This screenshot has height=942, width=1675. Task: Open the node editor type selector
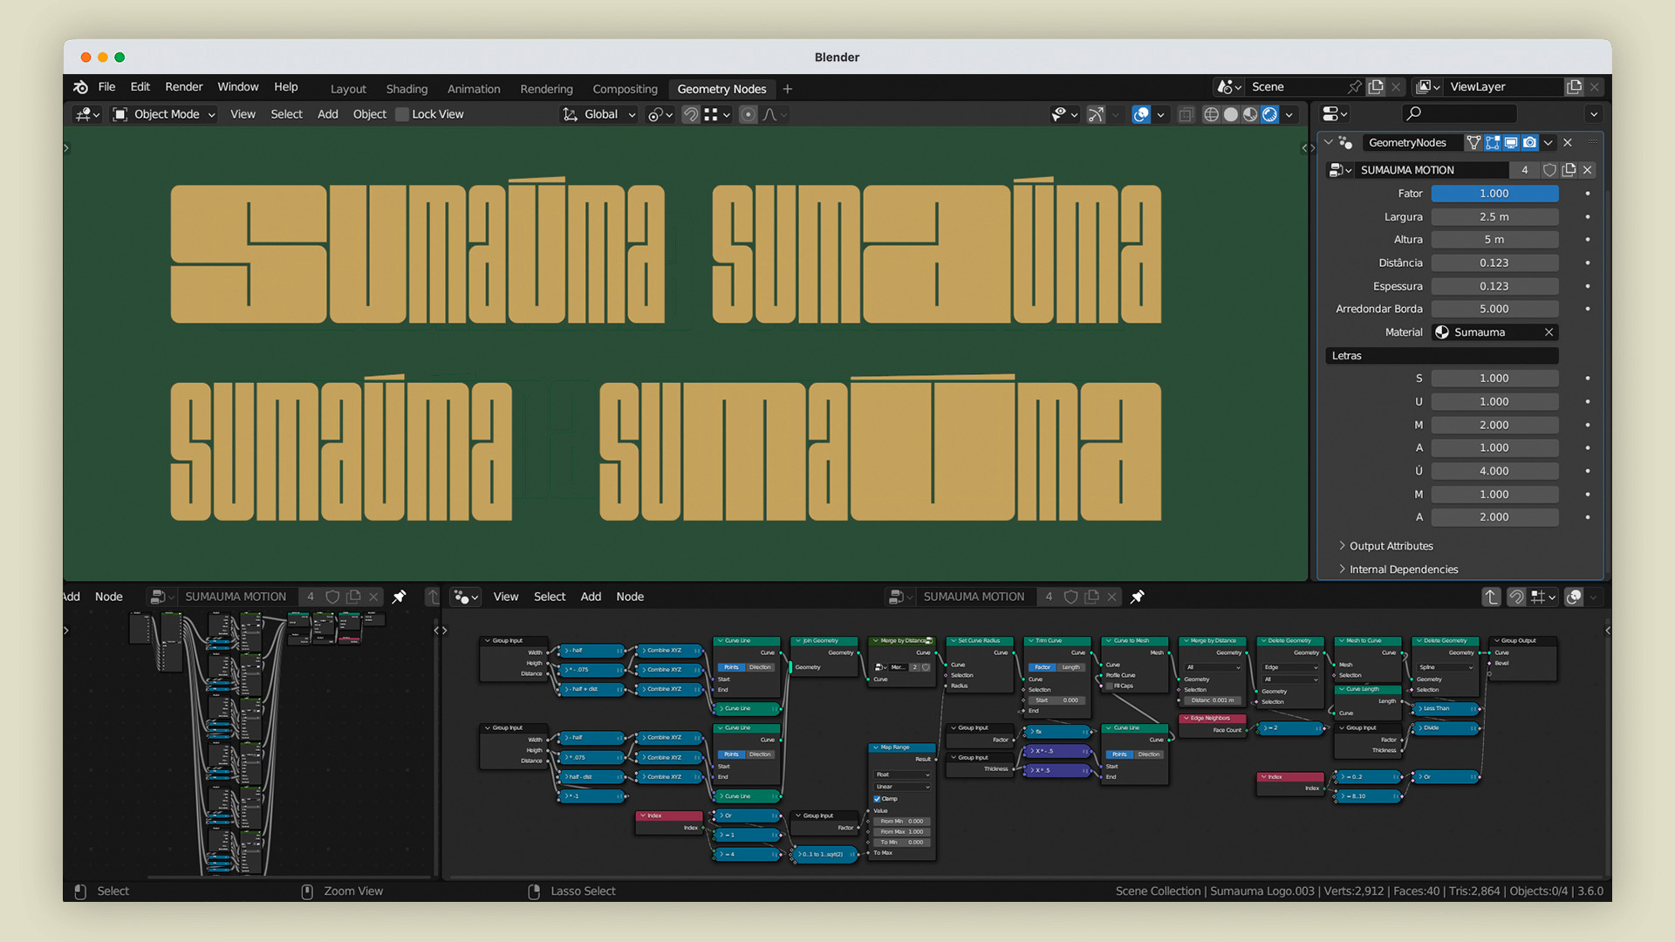pos(465,597)
